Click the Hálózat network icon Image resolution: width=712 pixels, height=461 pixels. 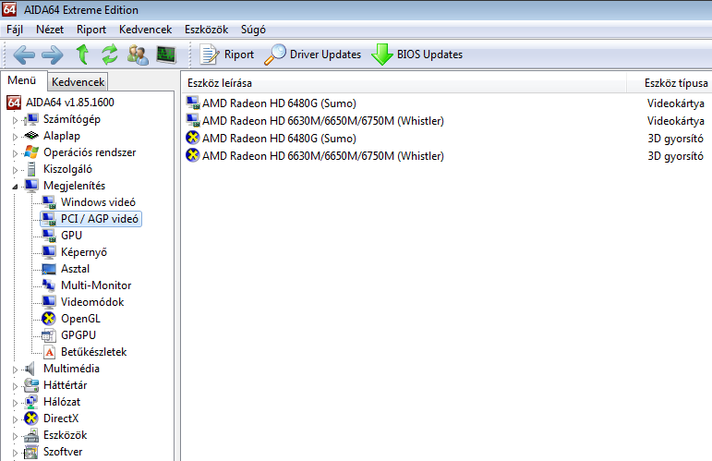coord(31,402)
